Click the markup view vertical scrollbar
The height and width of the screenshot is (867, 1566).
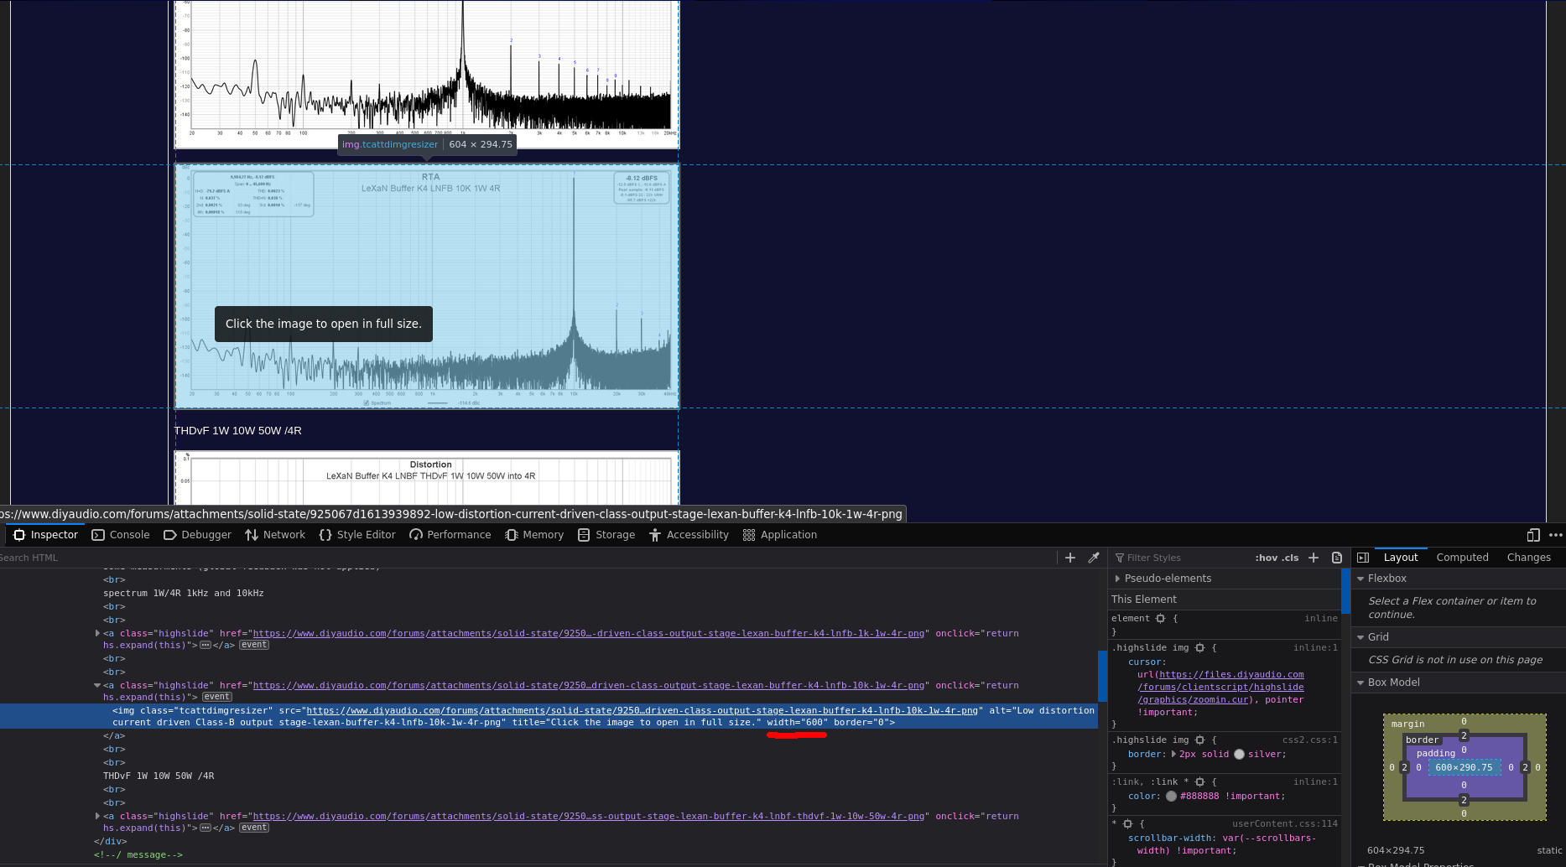click(1102, 675)
